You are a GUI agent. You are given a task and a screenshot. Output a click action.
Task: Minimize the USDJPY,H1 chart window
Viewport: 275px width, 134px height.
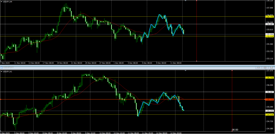point(259,67)
